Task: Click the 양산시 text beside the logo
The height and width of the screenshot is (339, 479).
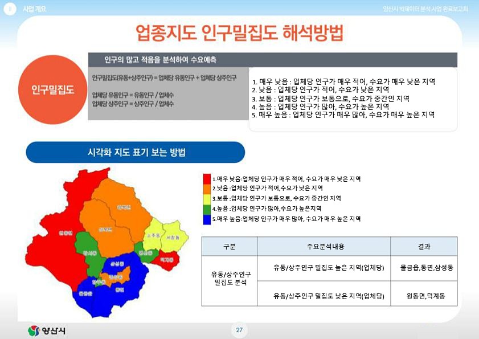Action: (x=54, y=331)
